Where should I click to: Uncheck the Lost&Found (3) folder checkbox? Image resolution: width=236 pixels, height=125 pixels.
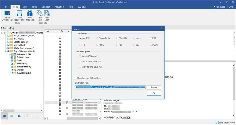9,42
